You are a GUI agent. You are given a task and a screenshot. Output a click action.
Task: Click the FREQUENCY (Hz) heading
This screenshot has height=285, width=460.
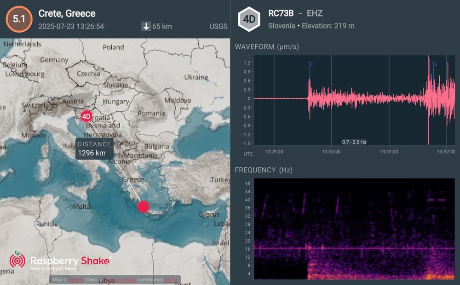[264, 170]
